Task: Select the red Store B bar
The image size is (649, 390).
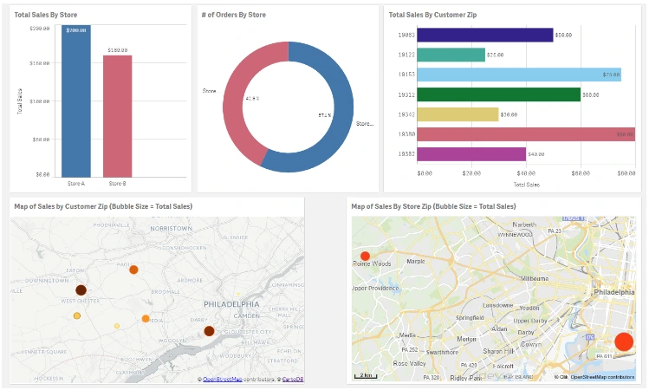Action: pyautogui.click(x=118, y=116)
